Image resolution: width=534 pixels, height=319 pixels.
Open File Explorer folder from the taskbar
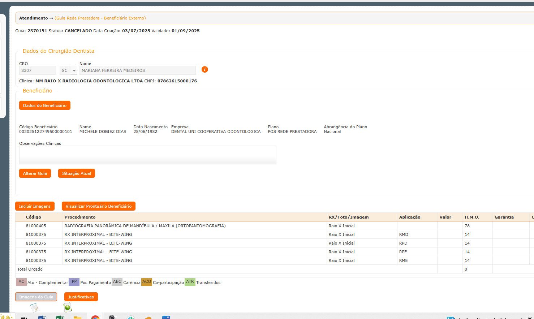pyautogui.click(x=77, y=318)
